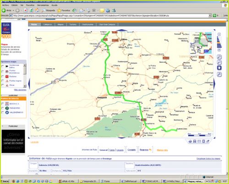The height and width of the screenshot is (184, 229).
Task: Select second magnifier map tool
Action: pyautogui.click(x=219, y=62)
